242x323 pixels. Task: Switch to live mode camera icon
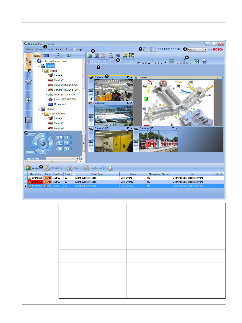37,55
